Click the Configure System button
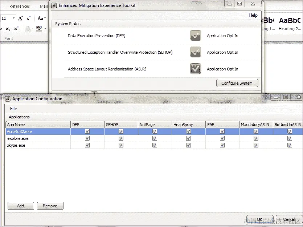303x227 pixels. 237,83
